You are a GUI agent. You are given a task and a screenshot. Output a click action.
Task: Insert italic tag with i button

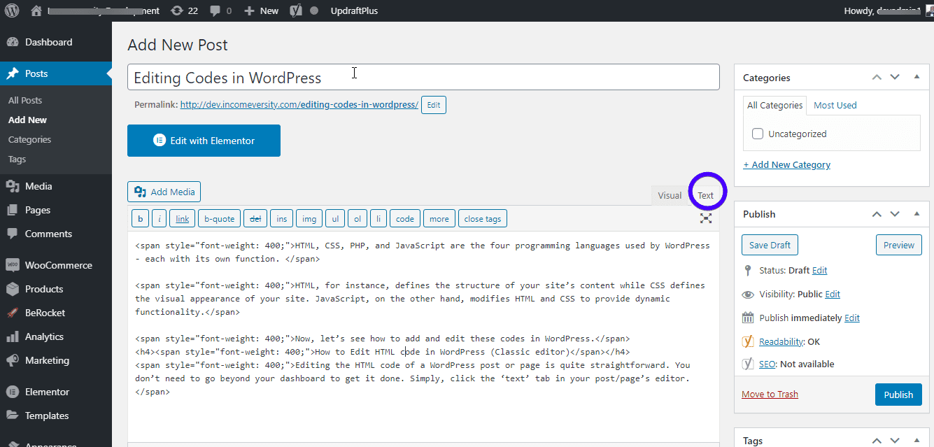(x=160, y=219)
